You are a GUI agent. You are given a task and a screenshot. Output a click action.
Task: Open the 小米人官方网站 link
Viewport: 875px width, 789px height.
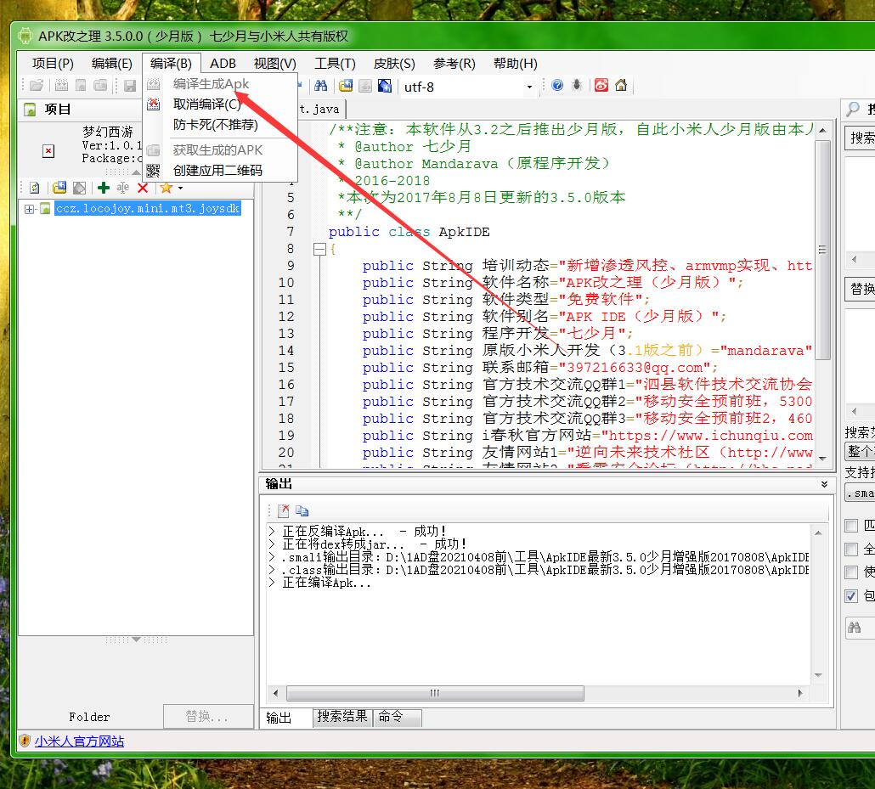click(x=79, y=741)
